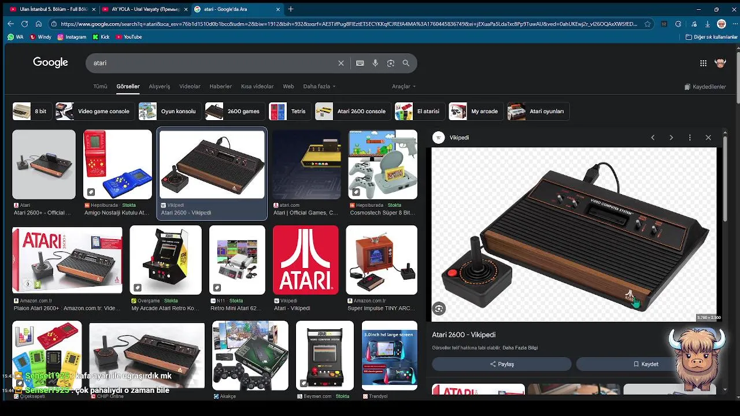Reload the current page
The width and height of the screenshot is (740, 416).
coord(24,24)
